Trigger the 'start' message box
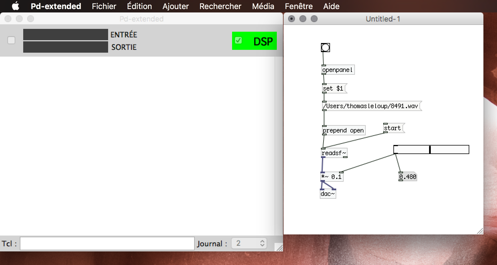The height and width of the screenshot is (265, 497). point(393,128)
